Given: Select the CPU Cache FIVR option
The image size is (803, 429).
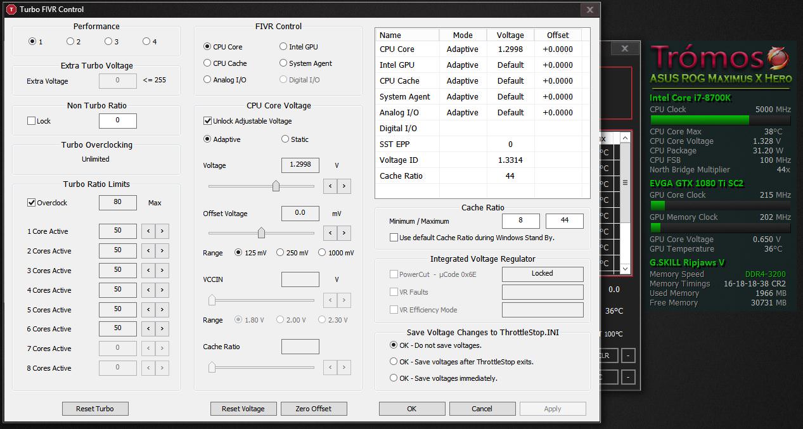Looking at the screenshot, I should pos(207,63).
